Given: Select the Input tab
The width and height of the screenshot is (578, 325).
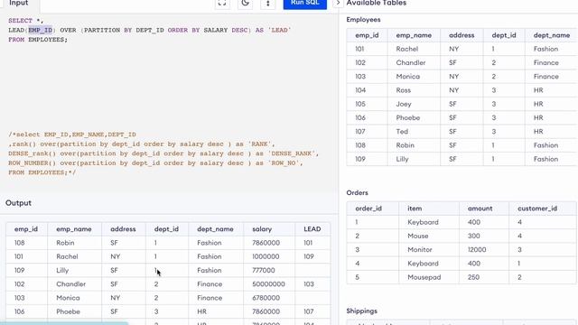Looking at the screenshot, I should [19, 3].
